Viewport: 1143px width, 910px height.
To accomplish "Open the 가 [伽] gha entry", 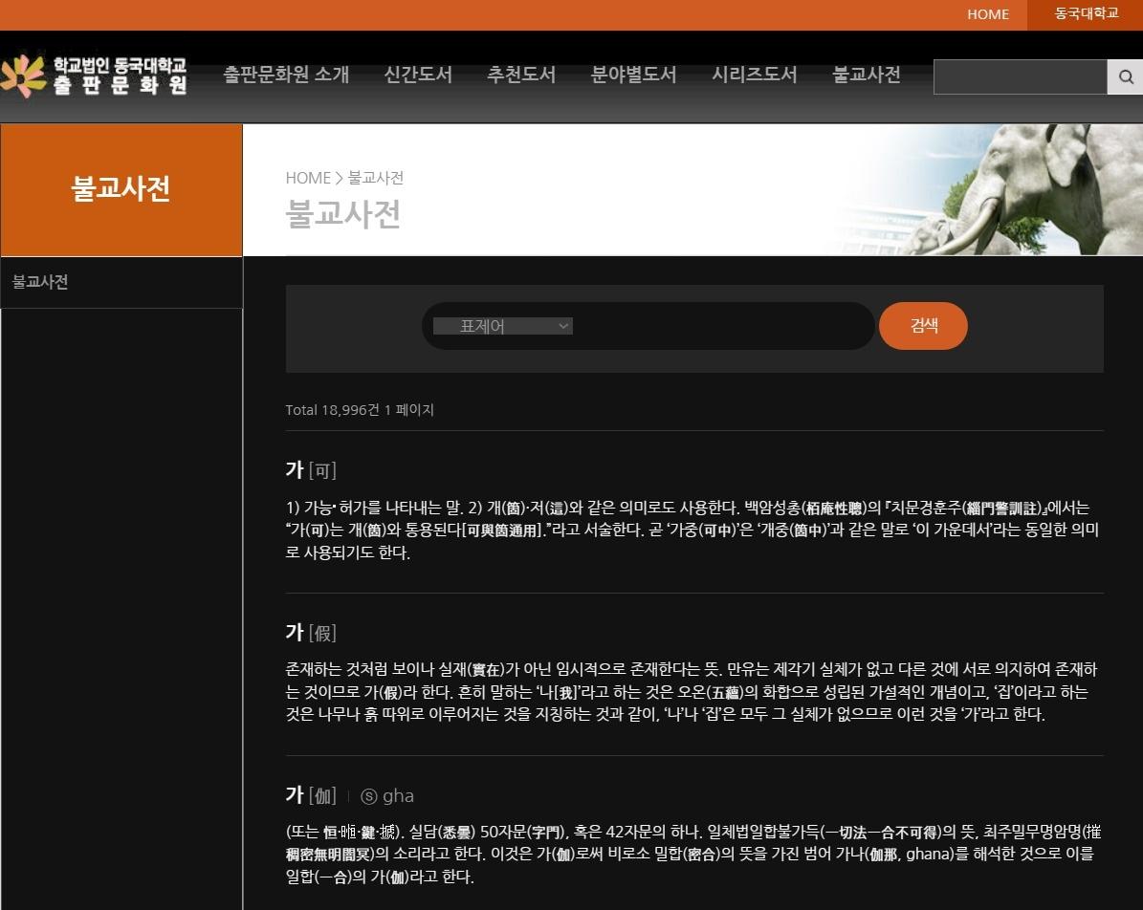I will (349, 795).
